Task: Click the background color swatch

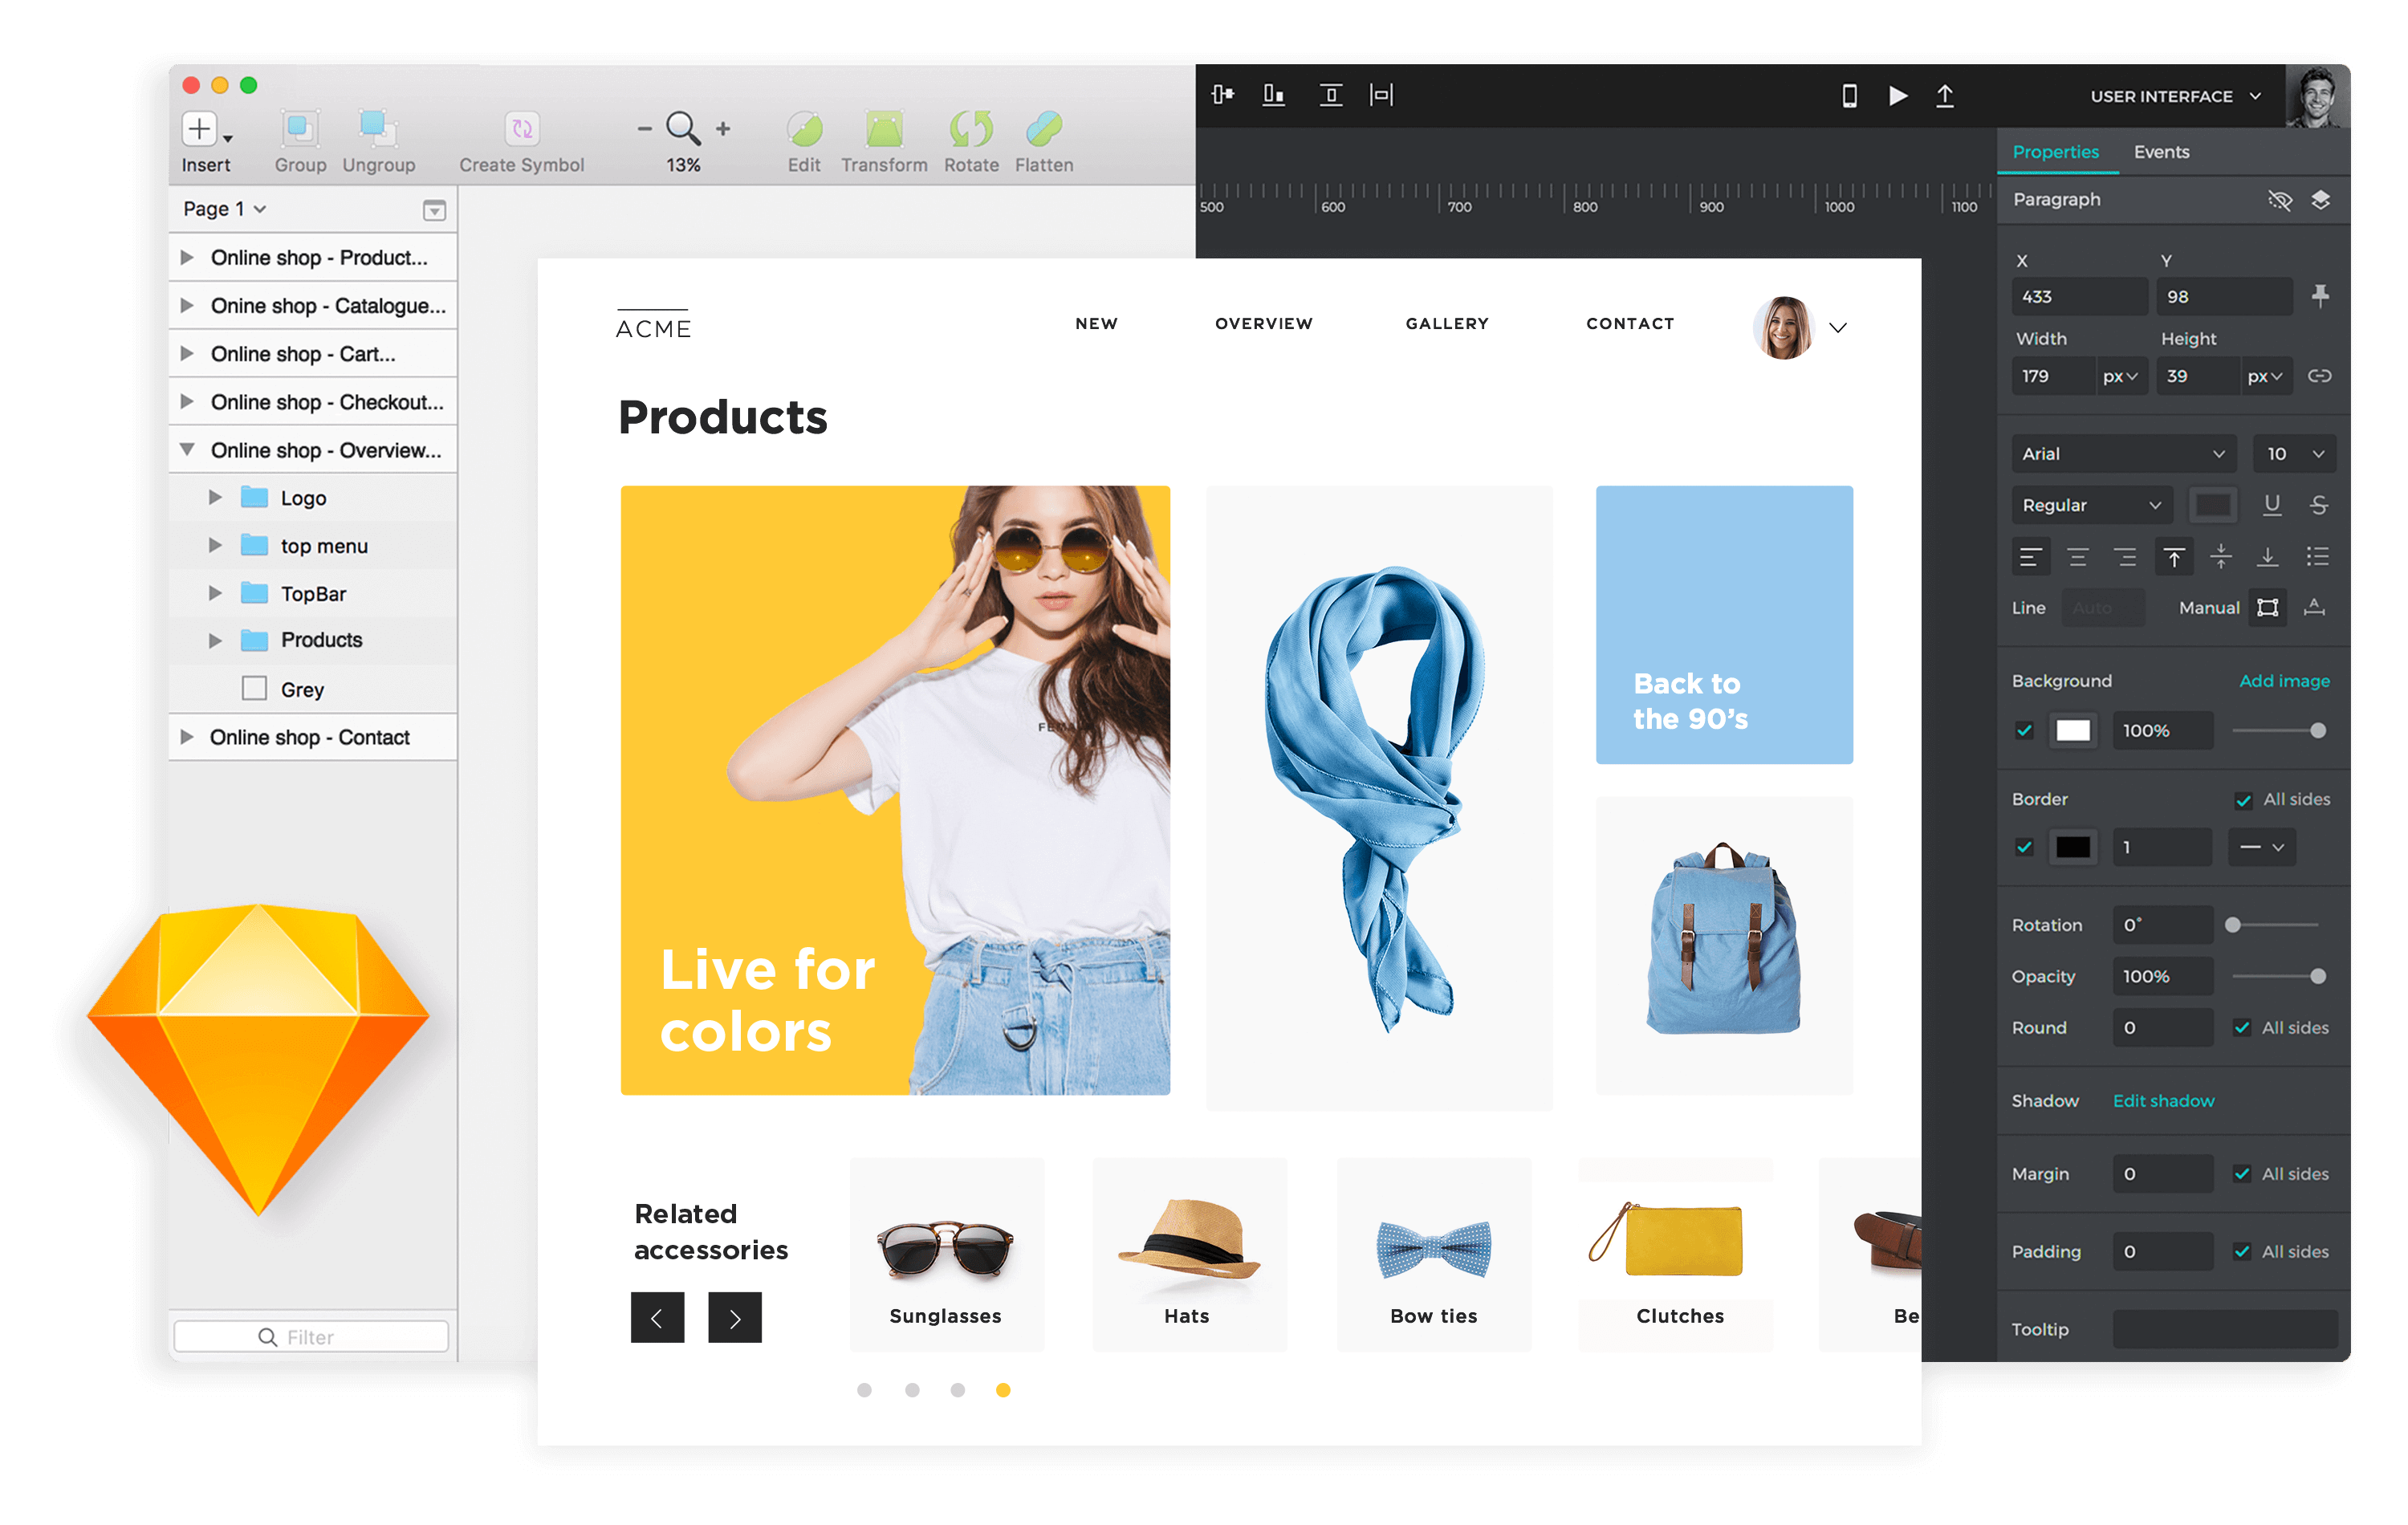Action: [2073, 730]
